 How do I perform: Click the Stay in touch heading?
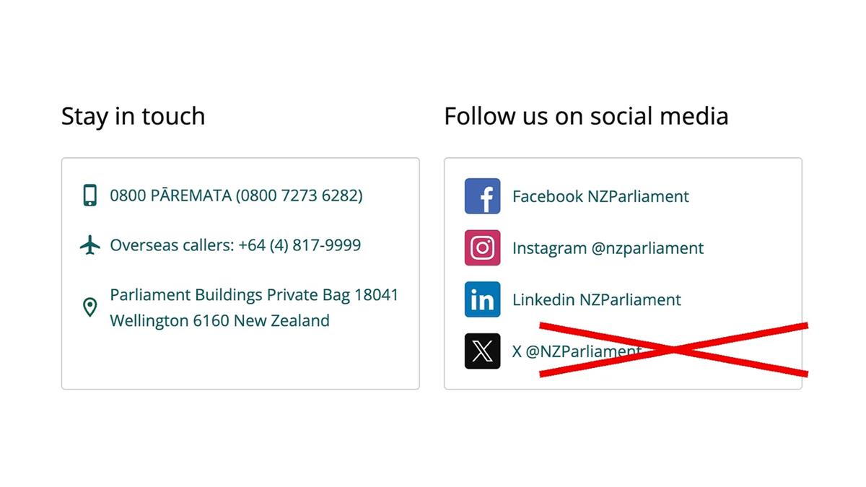coord(133,116)
